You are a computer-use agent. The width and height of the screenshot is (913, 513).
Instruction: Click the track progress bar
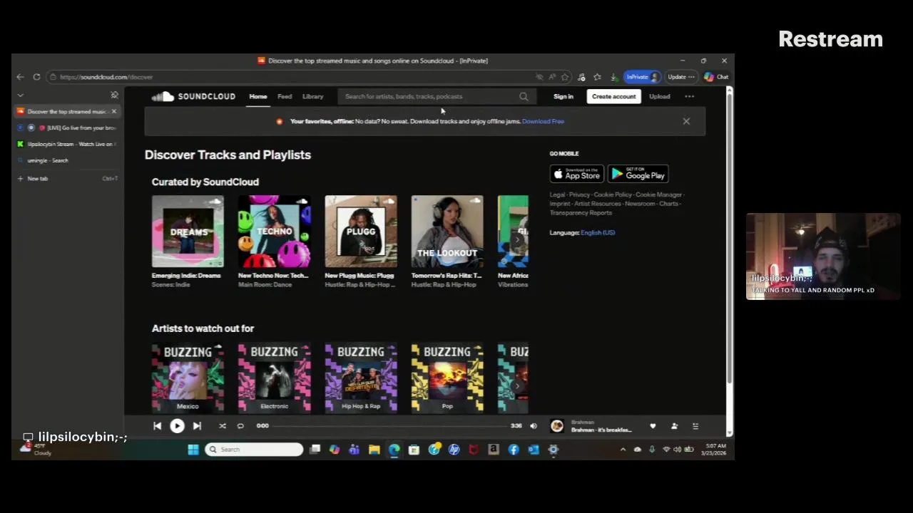click(x=389, y=426)
